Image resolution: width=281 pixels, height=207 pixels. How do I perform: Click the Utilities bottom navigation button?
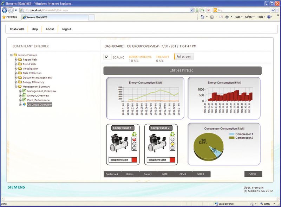click(x=130, y=174)
